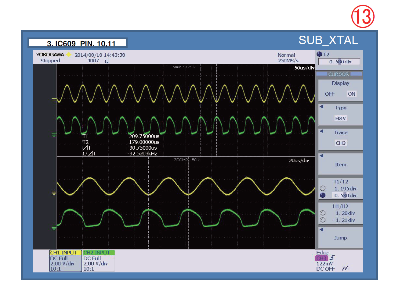The height and width of the screenshot is (284, 395).
Task: Click the CH1 ground marker in zoom window
Action: pyautogui.click(x=54, y=193)
